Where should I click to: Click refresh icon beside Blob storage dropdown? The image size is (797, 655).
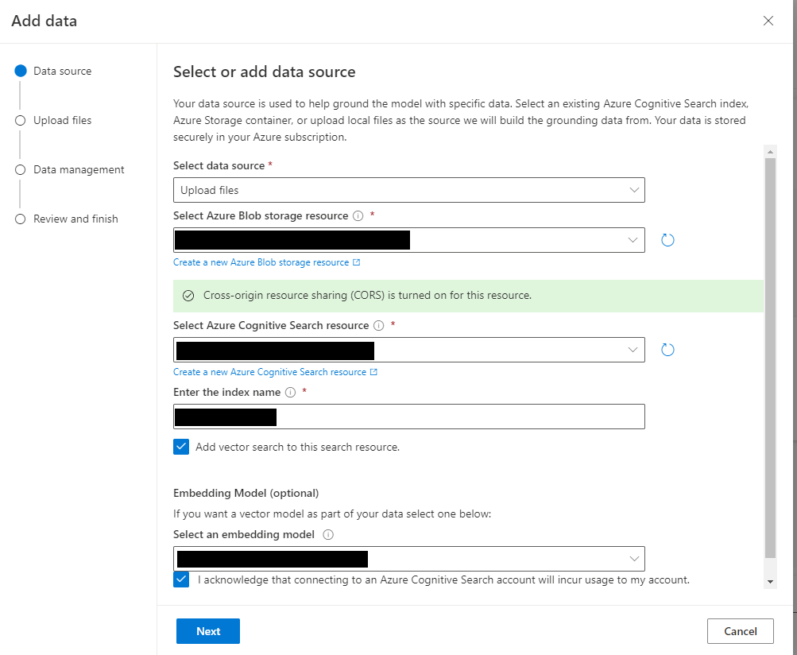(x=667, y=240)
